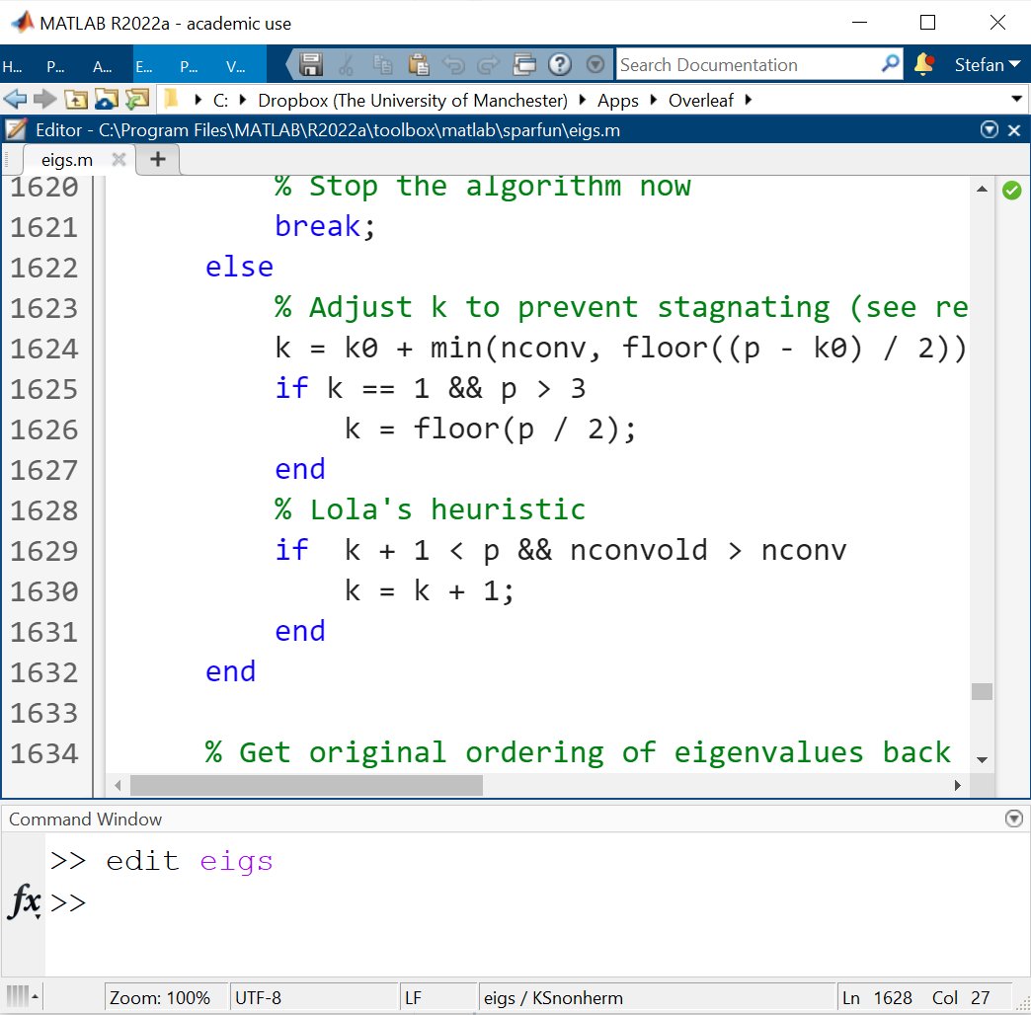
Task: Open a new editor tab with the plus button
Action: click(x=157, y=158)
